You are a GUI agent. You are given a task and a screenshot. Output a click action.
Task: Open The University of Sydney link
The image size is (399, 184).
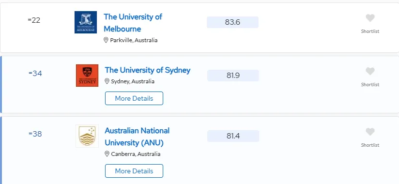(148, 70)
